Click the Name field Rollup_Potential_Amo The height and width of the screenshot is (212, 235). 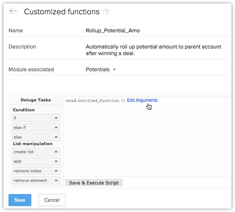pos(113,30)
